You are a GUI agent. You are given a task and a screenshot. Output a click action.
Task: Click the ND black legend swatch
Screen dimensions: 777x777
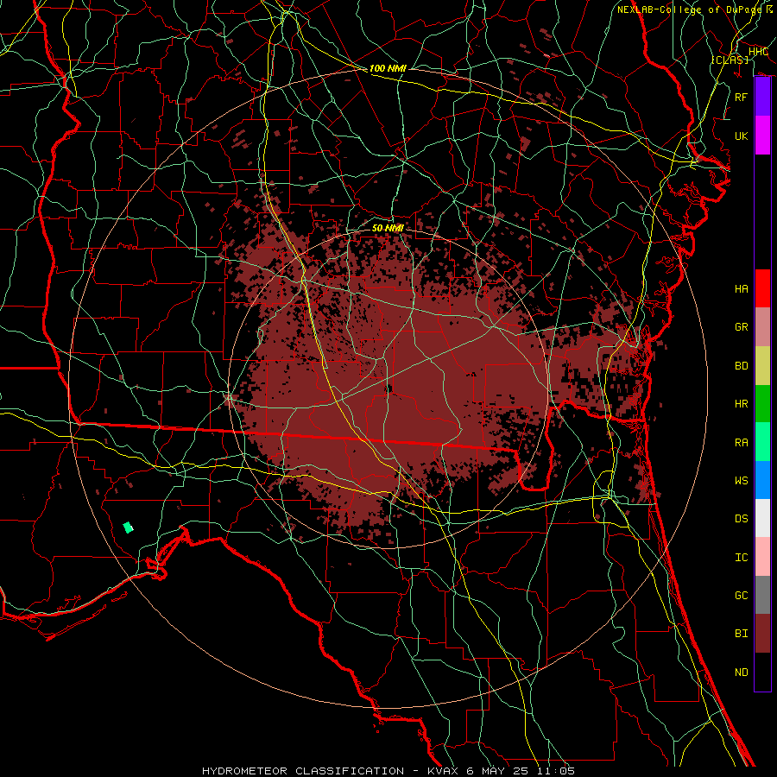(762, 672)
